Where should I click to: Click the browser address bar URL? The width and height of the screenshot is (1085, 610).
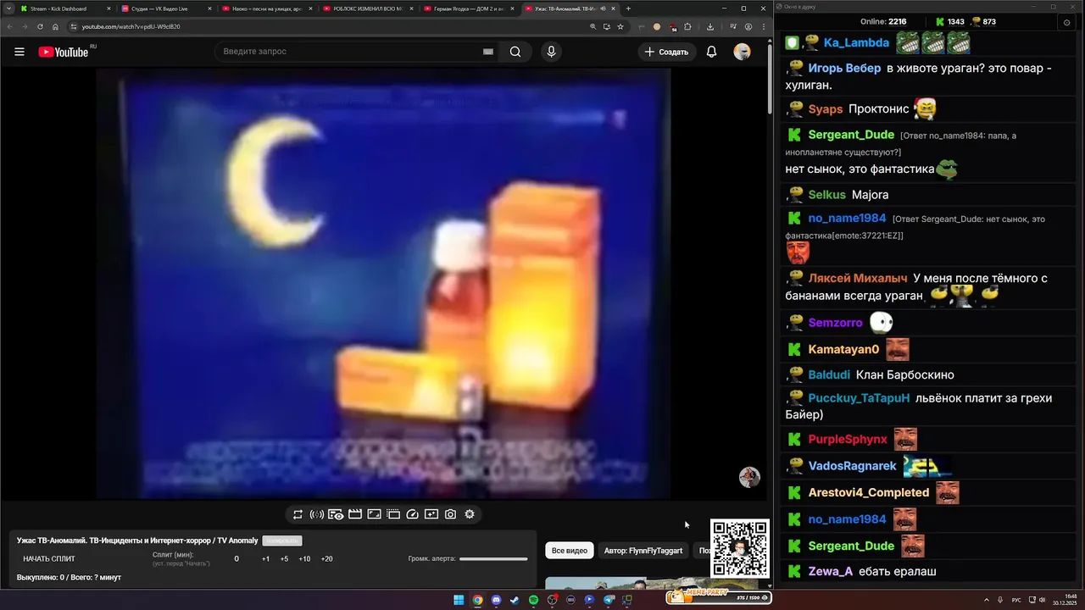tap(131, 26)
